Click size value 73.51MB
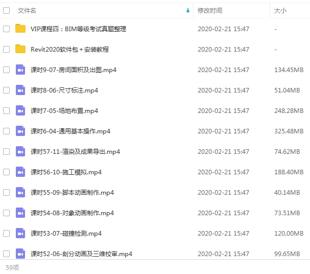The width and height of the screenshot is (310, 274). point(287,213)
